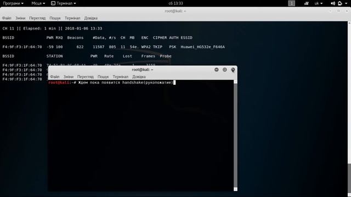Open Зміни menu in the background terminal

point(20,18)
